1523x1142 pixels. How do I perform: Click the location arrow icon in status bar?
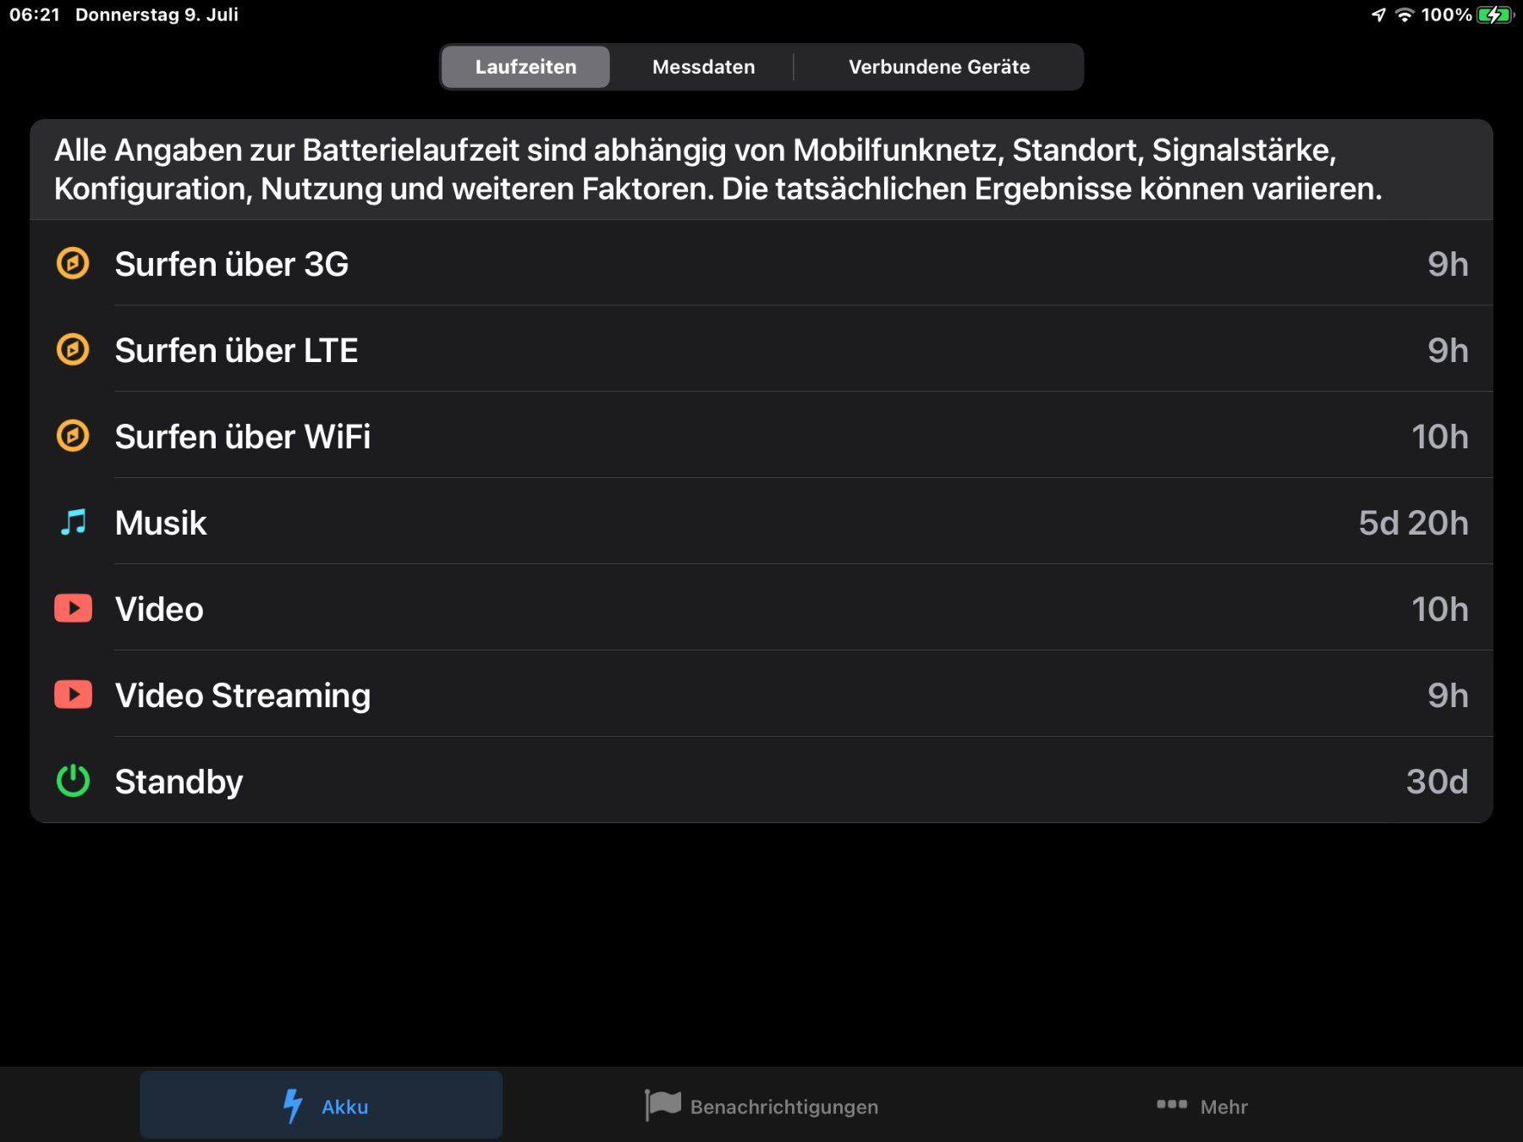[x=1379, y=14]
